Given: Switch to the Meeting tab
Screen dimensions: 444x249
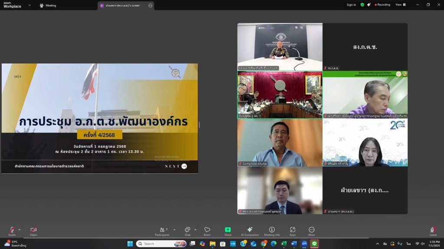Looking at the screenshot, I should point(48,6).
